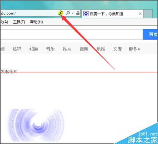The height and width of the screenshot is (144, 158).
Task: Open the 地图 link
Action: tap(101, 49)
